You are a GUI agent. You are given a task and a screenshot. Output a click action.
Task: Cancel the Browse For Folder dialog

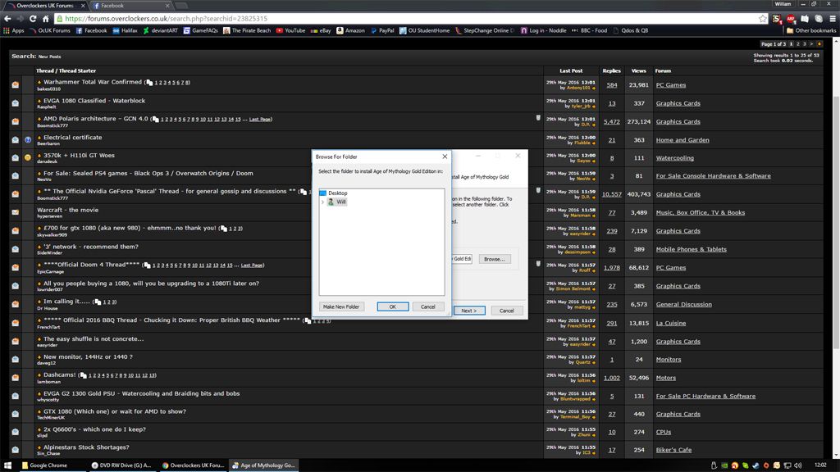427,306
